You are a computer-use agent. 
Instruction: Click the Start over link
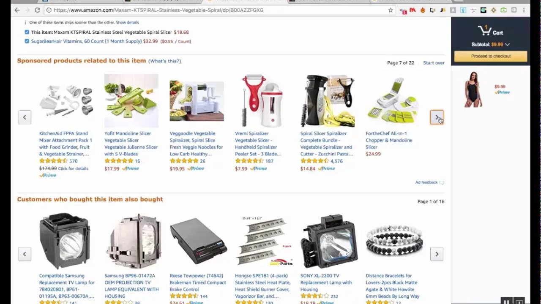(434, 63)
